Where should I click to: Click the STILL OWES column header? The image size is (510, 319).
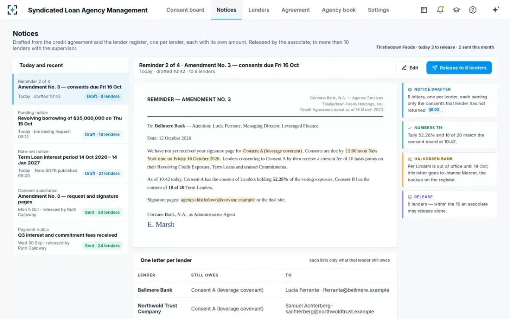pos(205,275)
